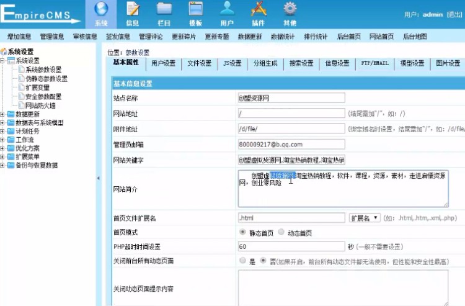This screenshot has height=306, width=465.
Task: Switch to the 搜索设置 tab
Action: (x=301, y=63)
